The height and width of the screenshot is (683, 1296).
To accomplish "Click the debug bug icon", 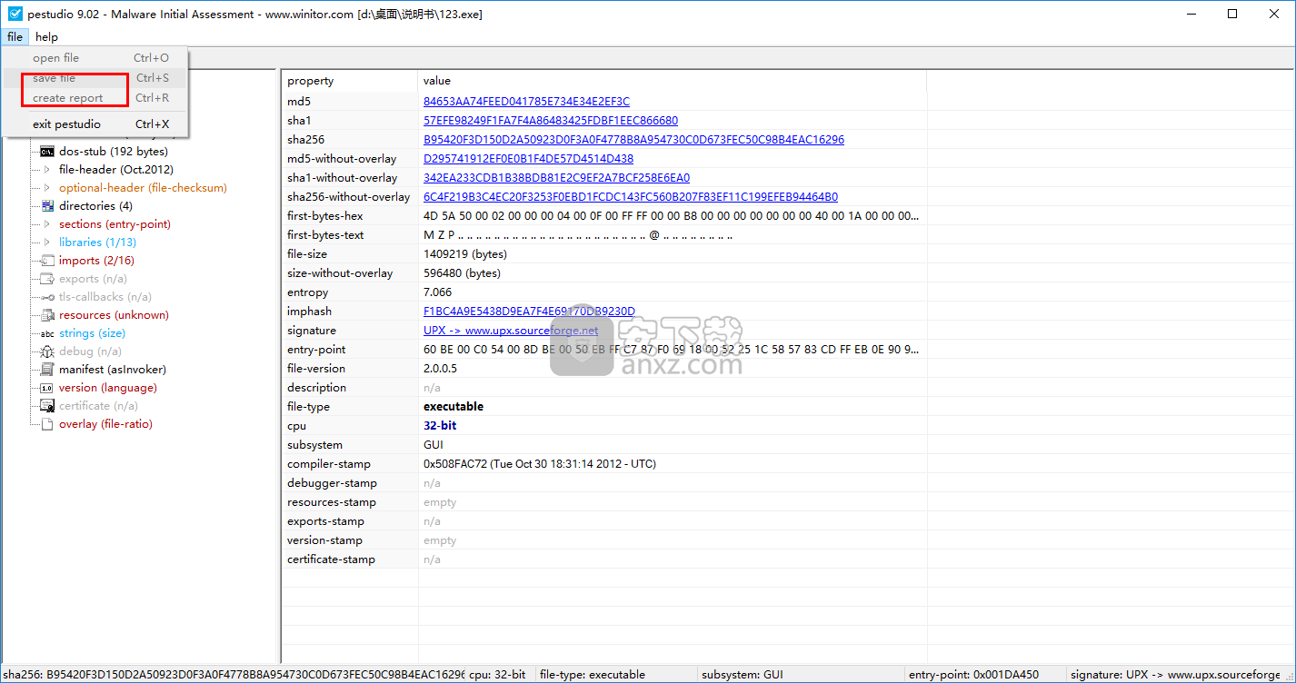I will coord(47,351).
